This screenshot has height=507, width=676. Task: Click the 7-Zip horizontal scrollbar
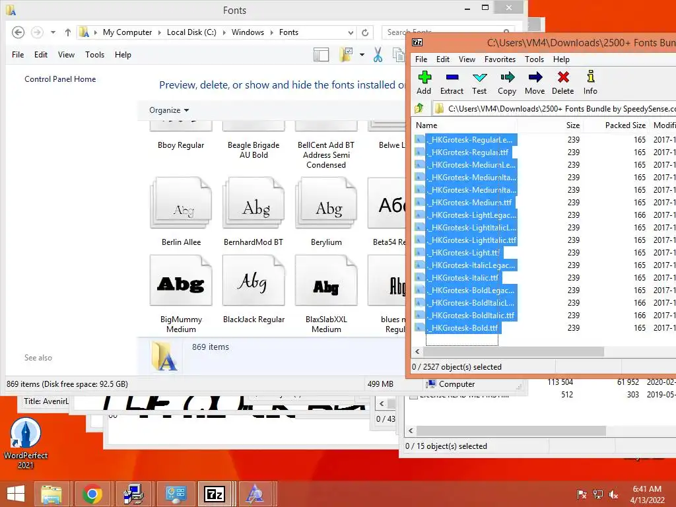tap(514, 352)
